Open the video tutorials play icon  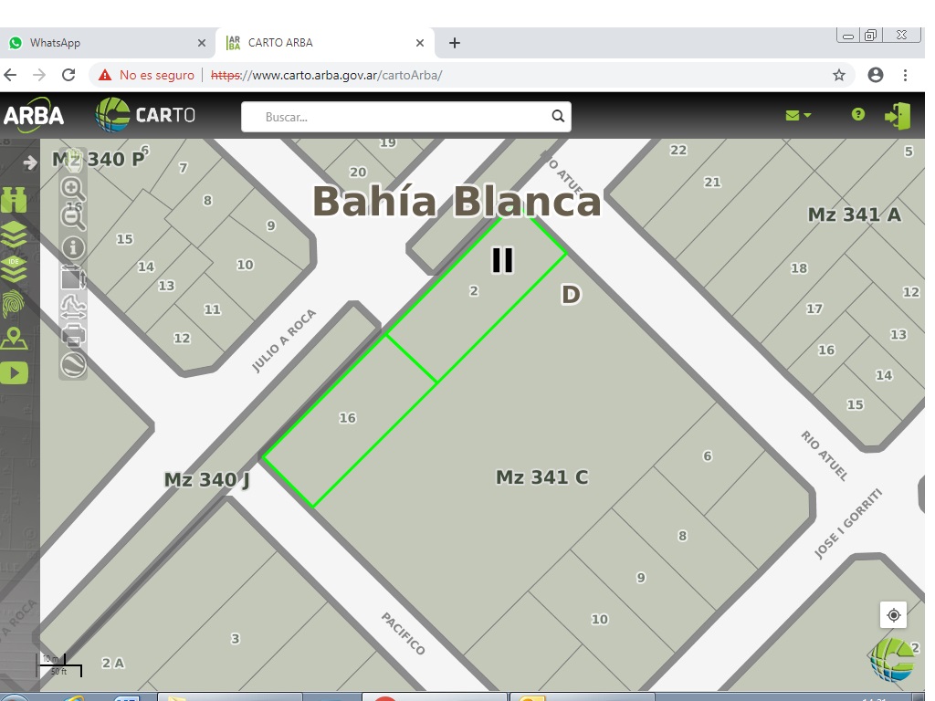click(x=14, y=373)
